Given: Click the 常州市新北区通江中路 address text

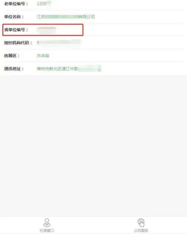Looking at the screenshot, I should 58,69.
